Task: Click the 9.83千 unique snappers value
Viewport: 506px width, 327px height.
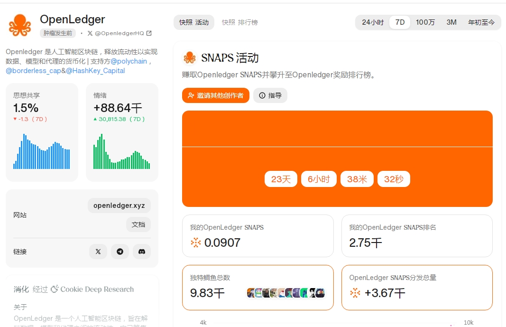Action: click(x=207, y=293)
